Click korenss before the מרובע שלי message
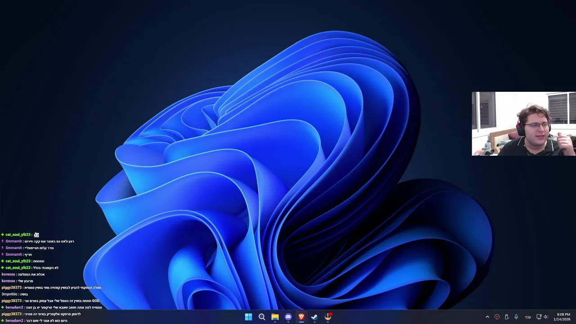Screen dimensions: 576x324 [x=8, y=281]
